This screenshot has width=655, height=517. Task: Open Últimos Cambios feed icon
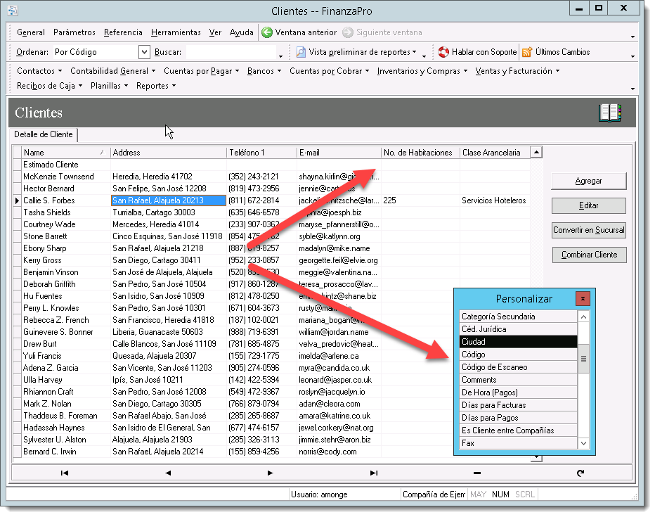(x=527, y=52)
